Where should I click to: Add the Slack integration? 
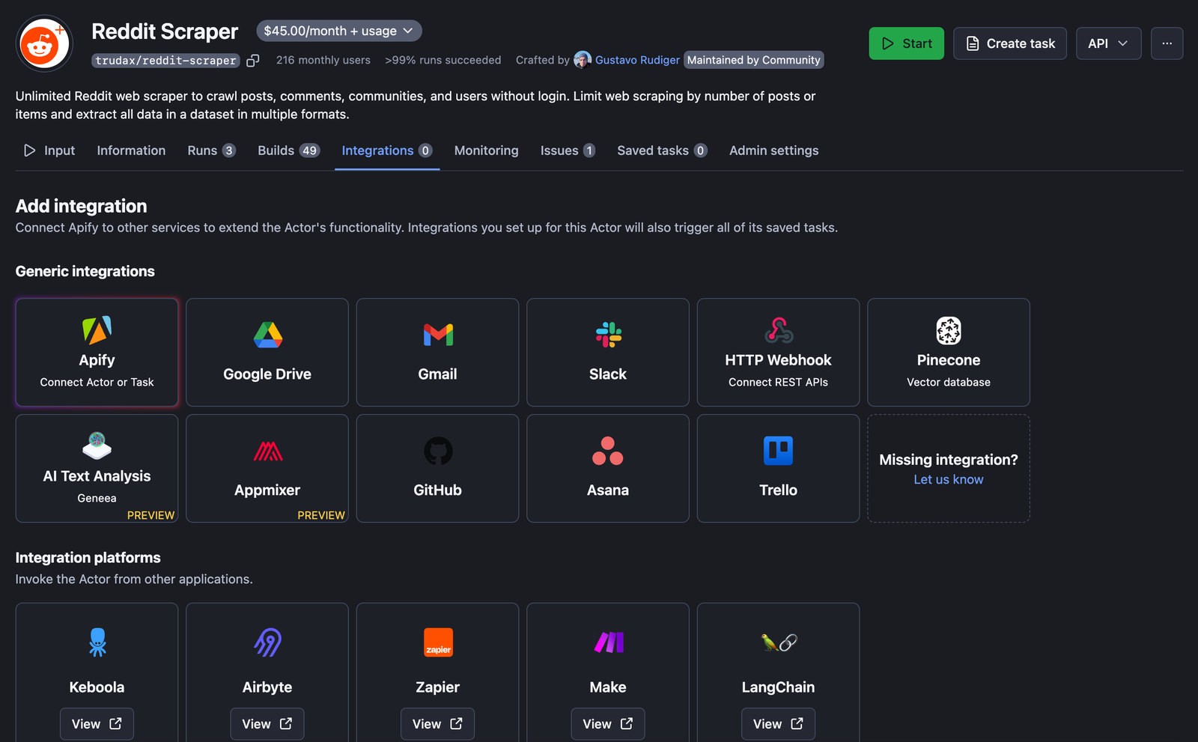point(607,353)
